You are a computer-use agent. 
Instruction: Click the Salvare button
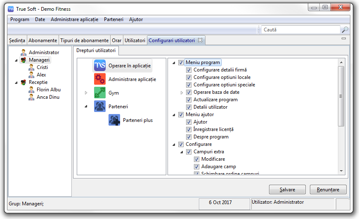click(x=287, y=190)
